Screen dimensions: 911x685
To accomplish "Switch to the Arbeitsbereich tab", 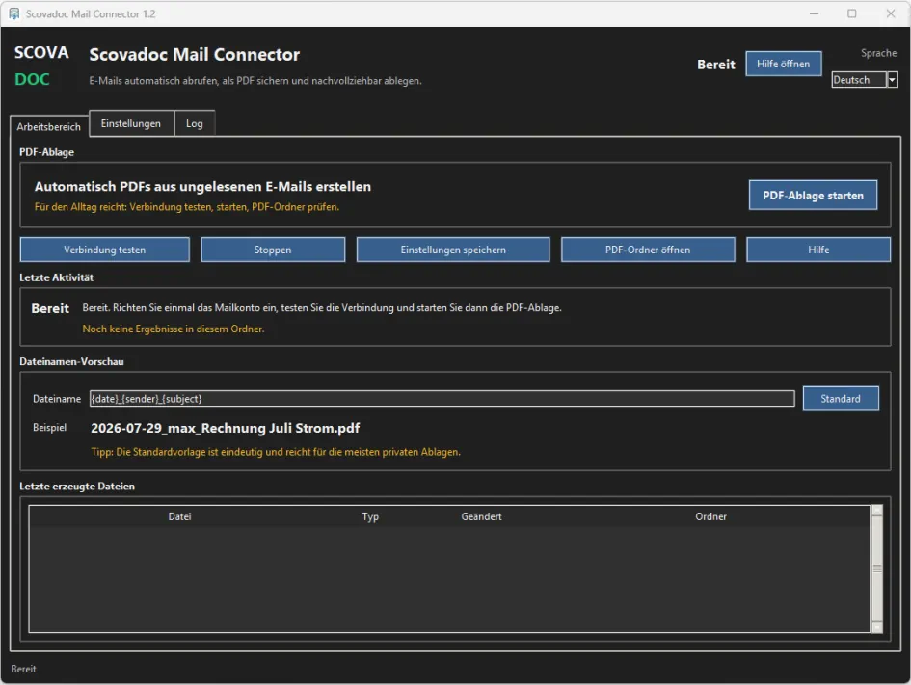I will tap(49, 126).
